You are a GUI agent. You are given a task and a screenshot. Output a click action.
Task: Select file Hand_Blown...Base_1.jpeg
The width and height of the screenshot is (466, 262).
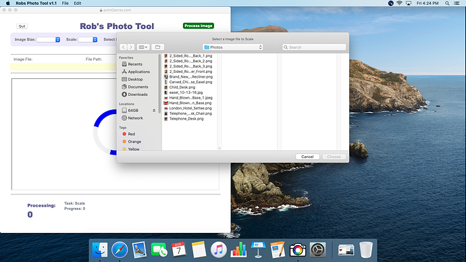tap(188, 98)
